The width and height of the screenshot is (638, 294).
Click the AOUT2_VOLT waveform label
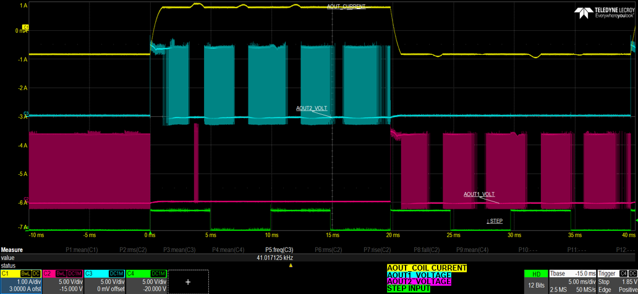point(312,108)
